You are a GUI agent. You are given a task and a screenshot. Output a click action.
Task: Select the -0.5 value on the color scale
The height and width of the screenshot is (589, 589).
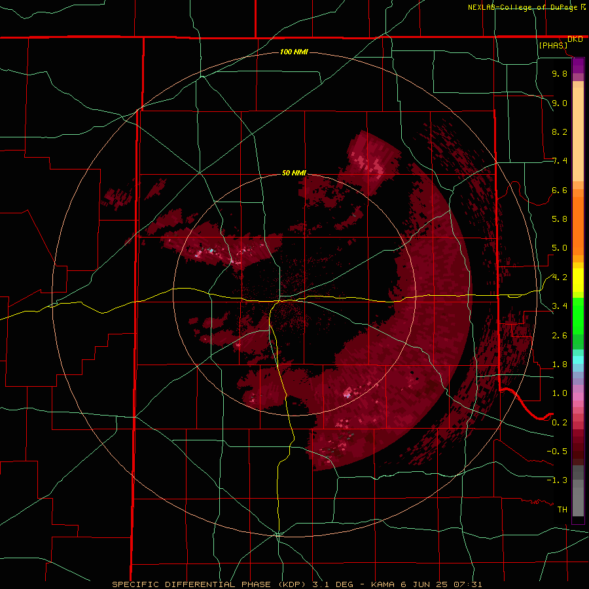(557, 452)
